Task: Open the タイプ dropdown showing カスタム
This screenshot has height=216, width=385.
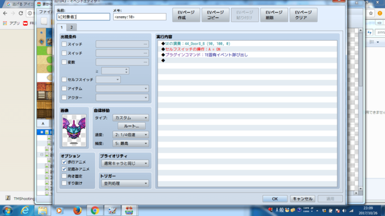Action: pyautogui.click(x=131, y=118)
